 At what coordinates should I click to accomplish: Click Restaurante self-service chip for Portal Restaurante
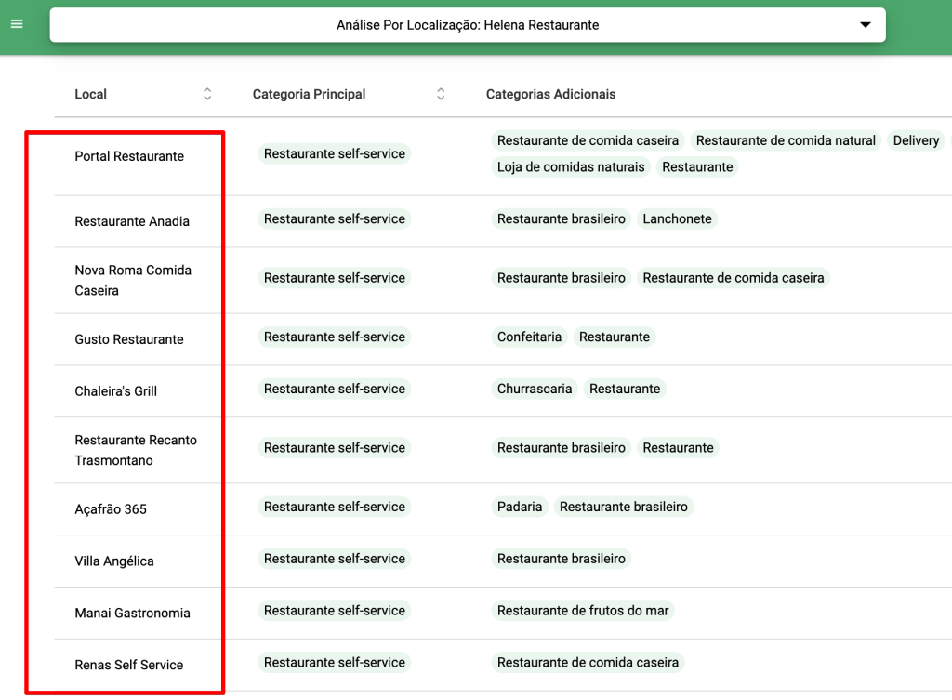tap(335, 153)
